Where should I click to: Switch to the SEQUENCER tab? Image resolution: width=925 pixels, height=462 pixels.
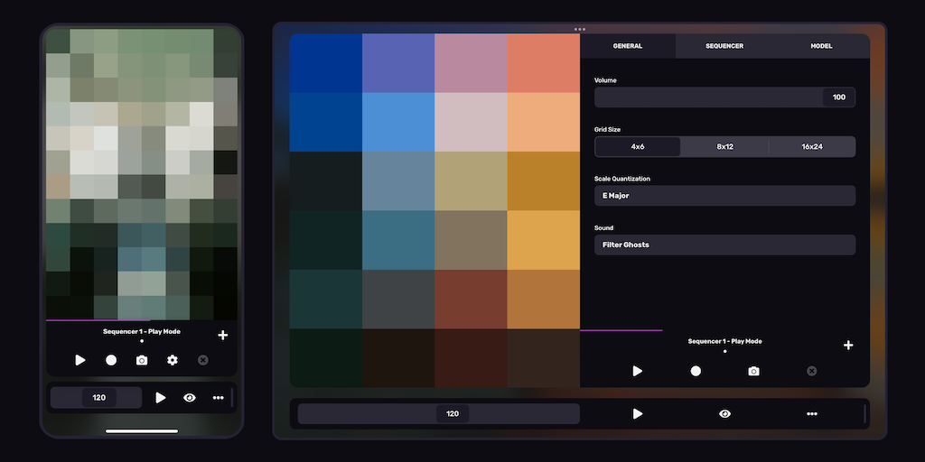click(724, 46)
